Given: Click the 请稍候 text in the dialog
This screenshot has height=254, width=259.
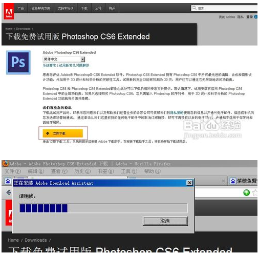Looking at the screenshot, I should (27, 196).
